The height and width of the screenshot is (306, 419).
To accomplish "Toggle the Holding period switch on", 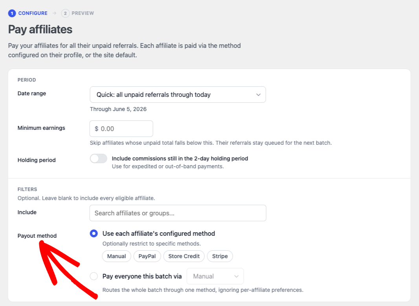I will (99, 158).
